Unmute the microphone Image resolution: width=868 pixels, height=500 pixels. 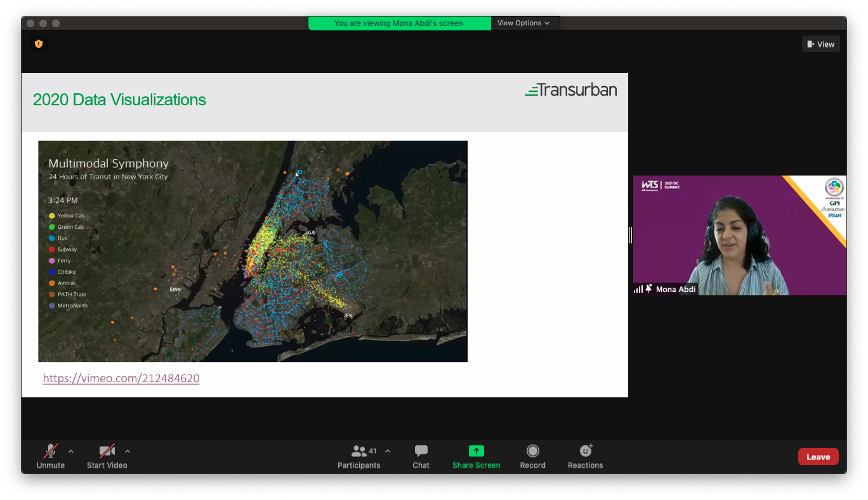pyautogui.click(x=50, y=456)
